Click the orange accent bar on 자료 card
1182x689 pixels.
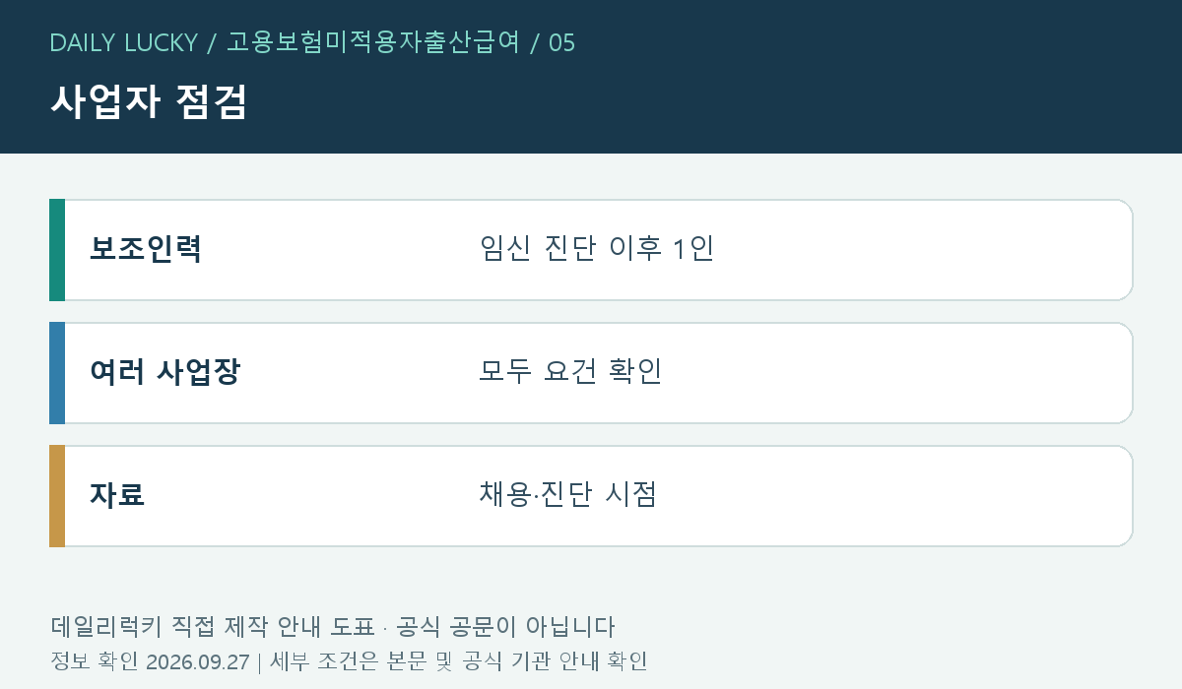coord(57,496)
